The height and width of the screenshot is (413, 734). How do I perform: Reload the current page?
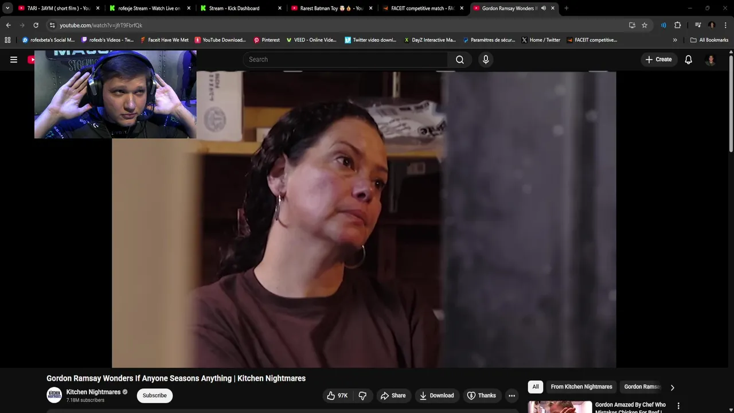36,25
